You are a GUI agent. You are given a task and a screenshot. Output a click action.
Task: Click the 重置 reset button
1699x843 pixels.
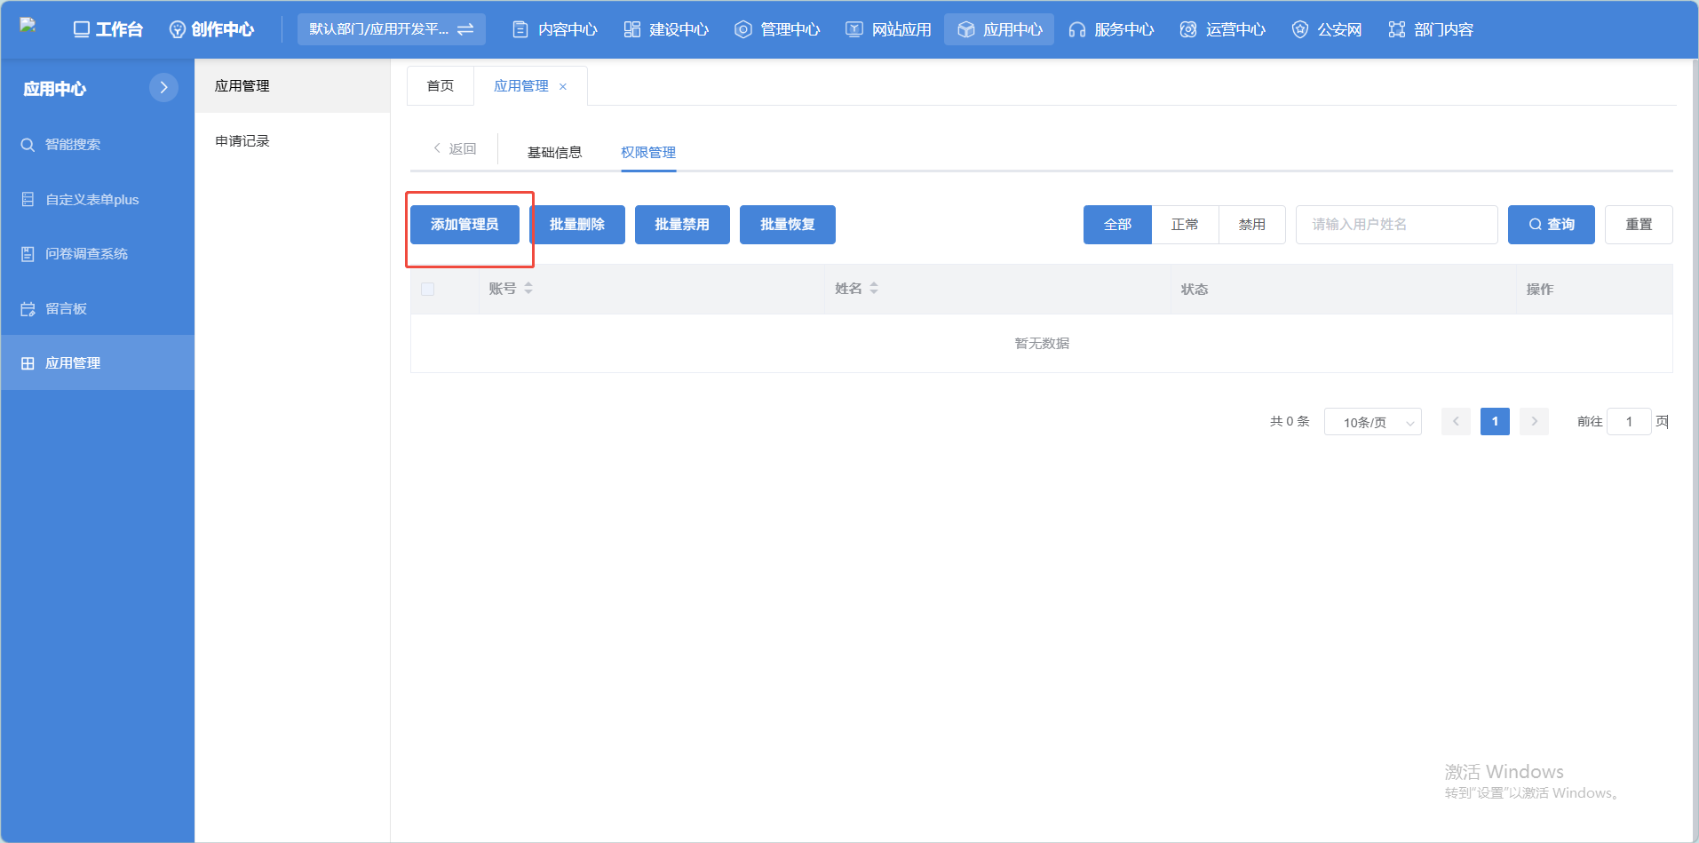[1639, 225]
